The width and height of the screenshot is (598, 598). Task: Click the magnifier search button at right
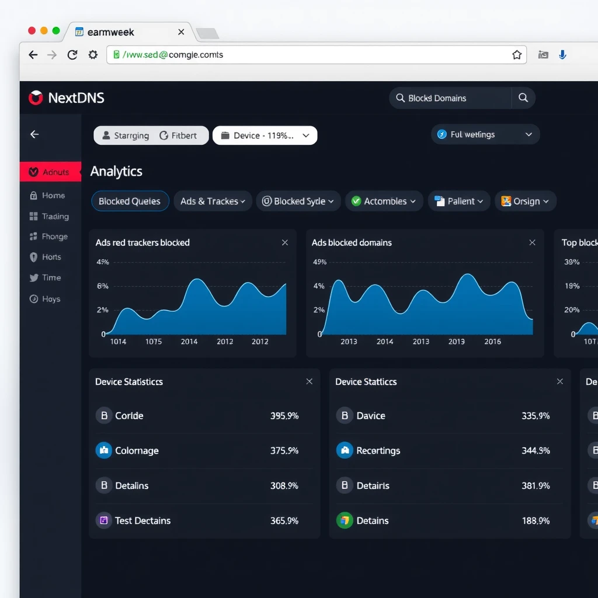pyautogui.click(x=523, y=98)
